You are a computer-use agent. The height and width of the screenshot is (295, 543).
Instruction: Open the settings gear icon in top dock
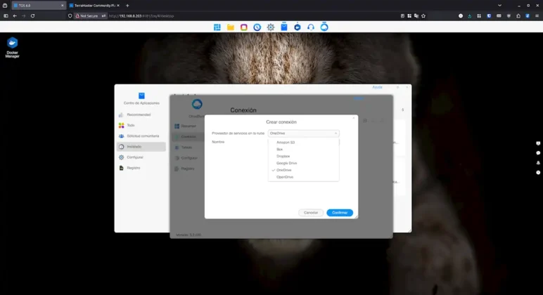pyautogui.click(x=270, y=27)
